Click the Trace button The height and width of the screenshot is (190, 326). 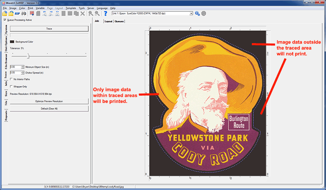point(49,28)
